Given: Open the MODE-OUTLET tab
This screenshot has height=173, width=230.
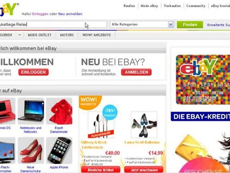Looking at the screenshot, I should pyautogui.click(x=40, y=35).
